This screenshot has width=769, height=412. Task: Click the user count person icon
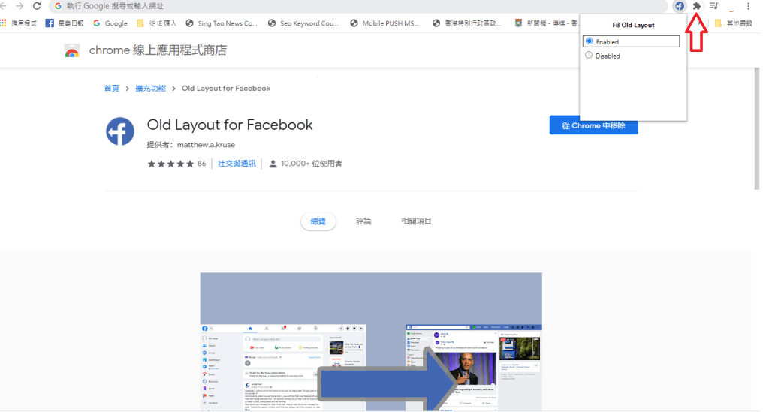click(273, 164)
